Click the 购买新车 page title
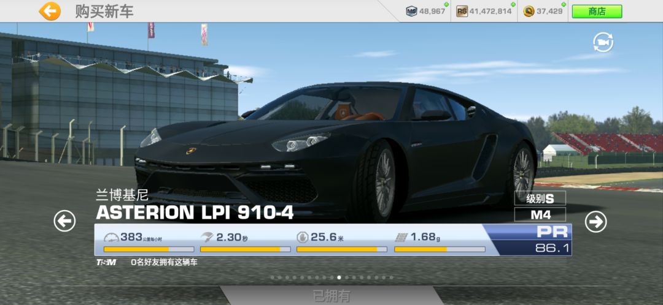The height and width of the screenshot is (305, 663). click(x=104, y=12)
